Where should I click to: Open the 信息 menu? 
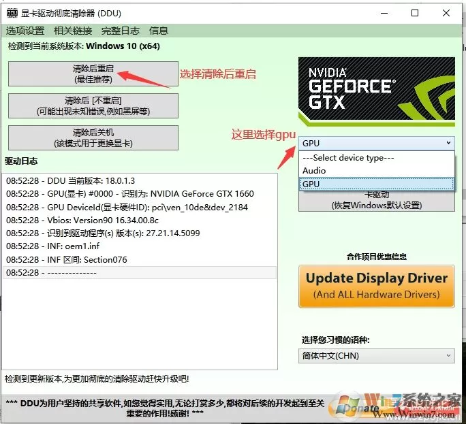(x=159, y=31)
